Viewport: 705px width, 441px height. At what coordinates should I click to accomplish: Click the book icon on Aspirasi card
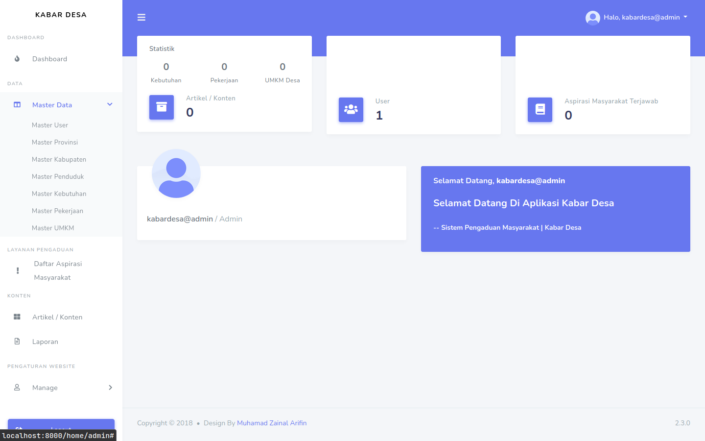click(x=540, y=110)
